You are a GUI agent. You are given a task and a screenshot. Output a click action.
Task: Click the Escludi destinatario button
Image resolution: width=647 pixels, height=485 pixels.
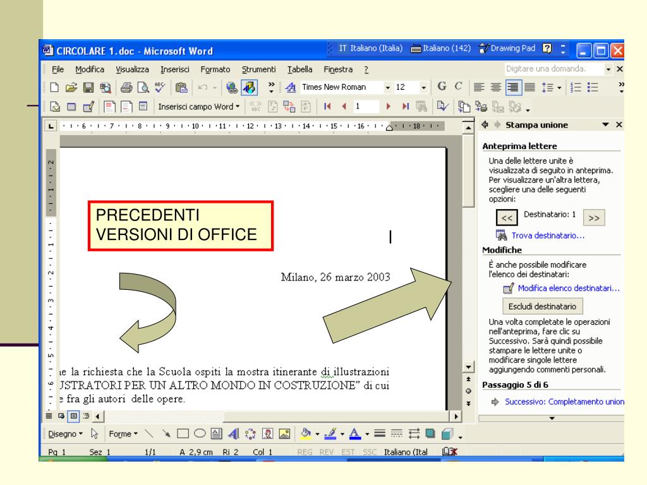(x=542, y=306)
